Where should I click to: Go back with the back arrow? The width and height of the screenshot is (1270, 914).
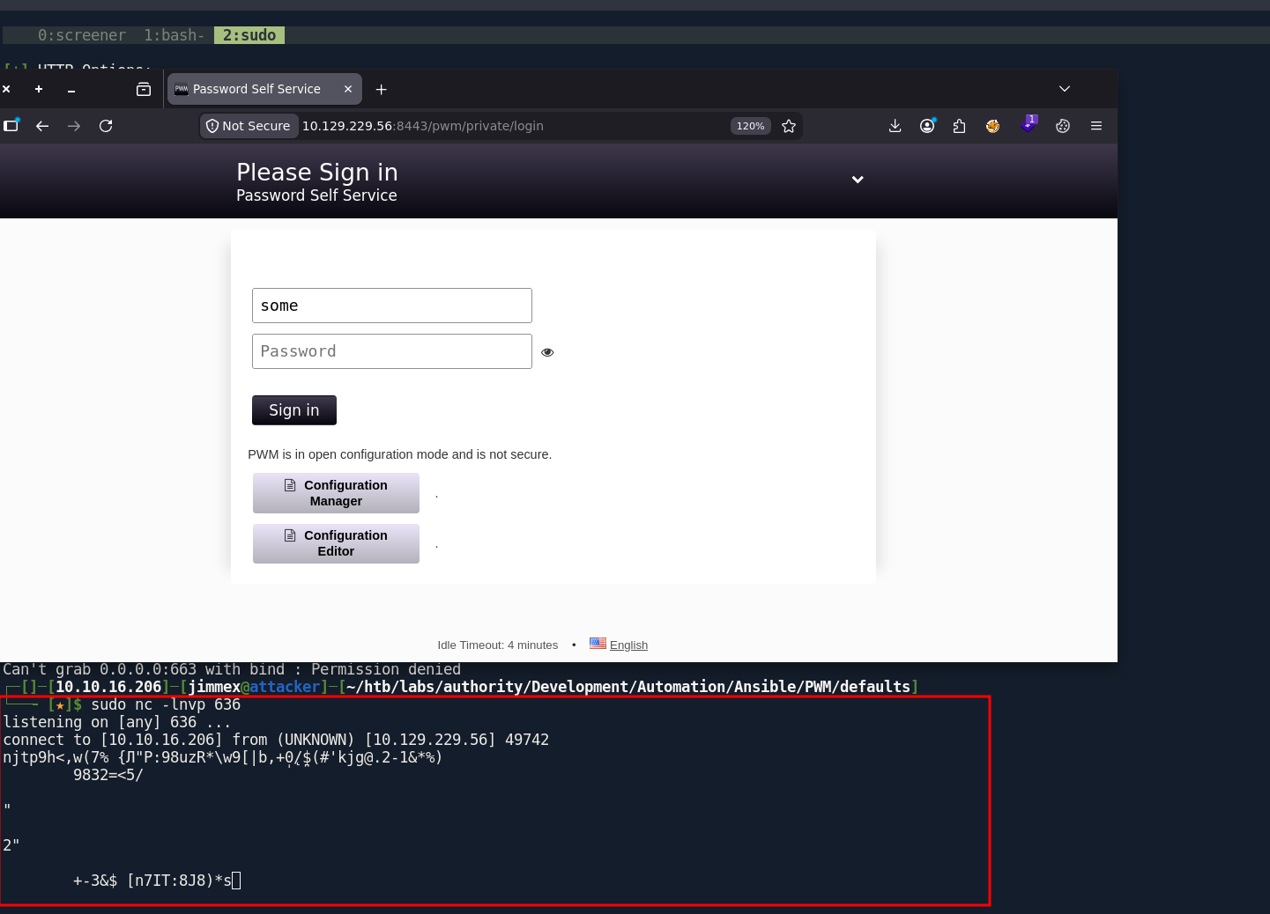(42, 126)
